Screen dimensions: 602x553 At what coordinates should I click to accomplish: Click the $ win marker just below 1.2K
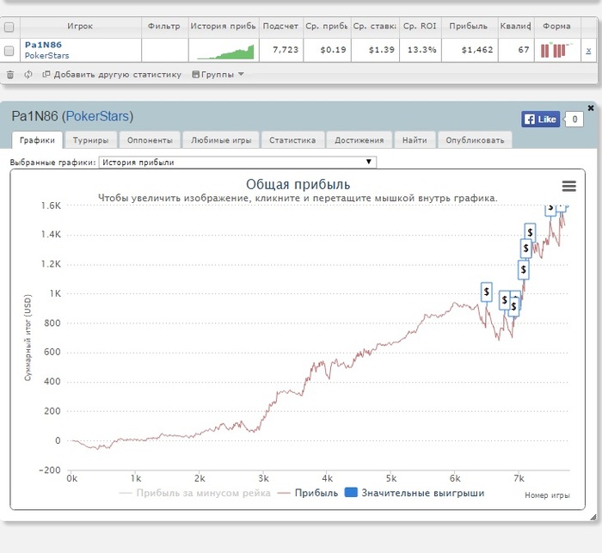(x=523, y=269)
